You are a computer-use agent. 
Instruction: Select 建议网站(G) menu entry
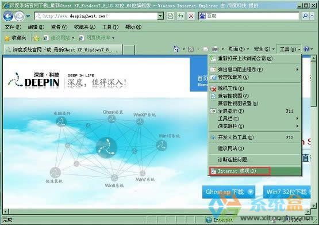tap(255, 148)
